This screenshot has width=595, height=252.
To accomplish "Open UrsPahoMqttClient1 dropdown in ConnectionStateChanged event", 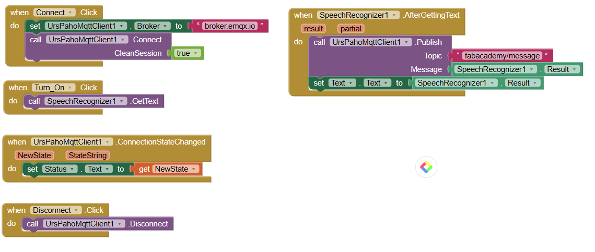I will [72, 142].
